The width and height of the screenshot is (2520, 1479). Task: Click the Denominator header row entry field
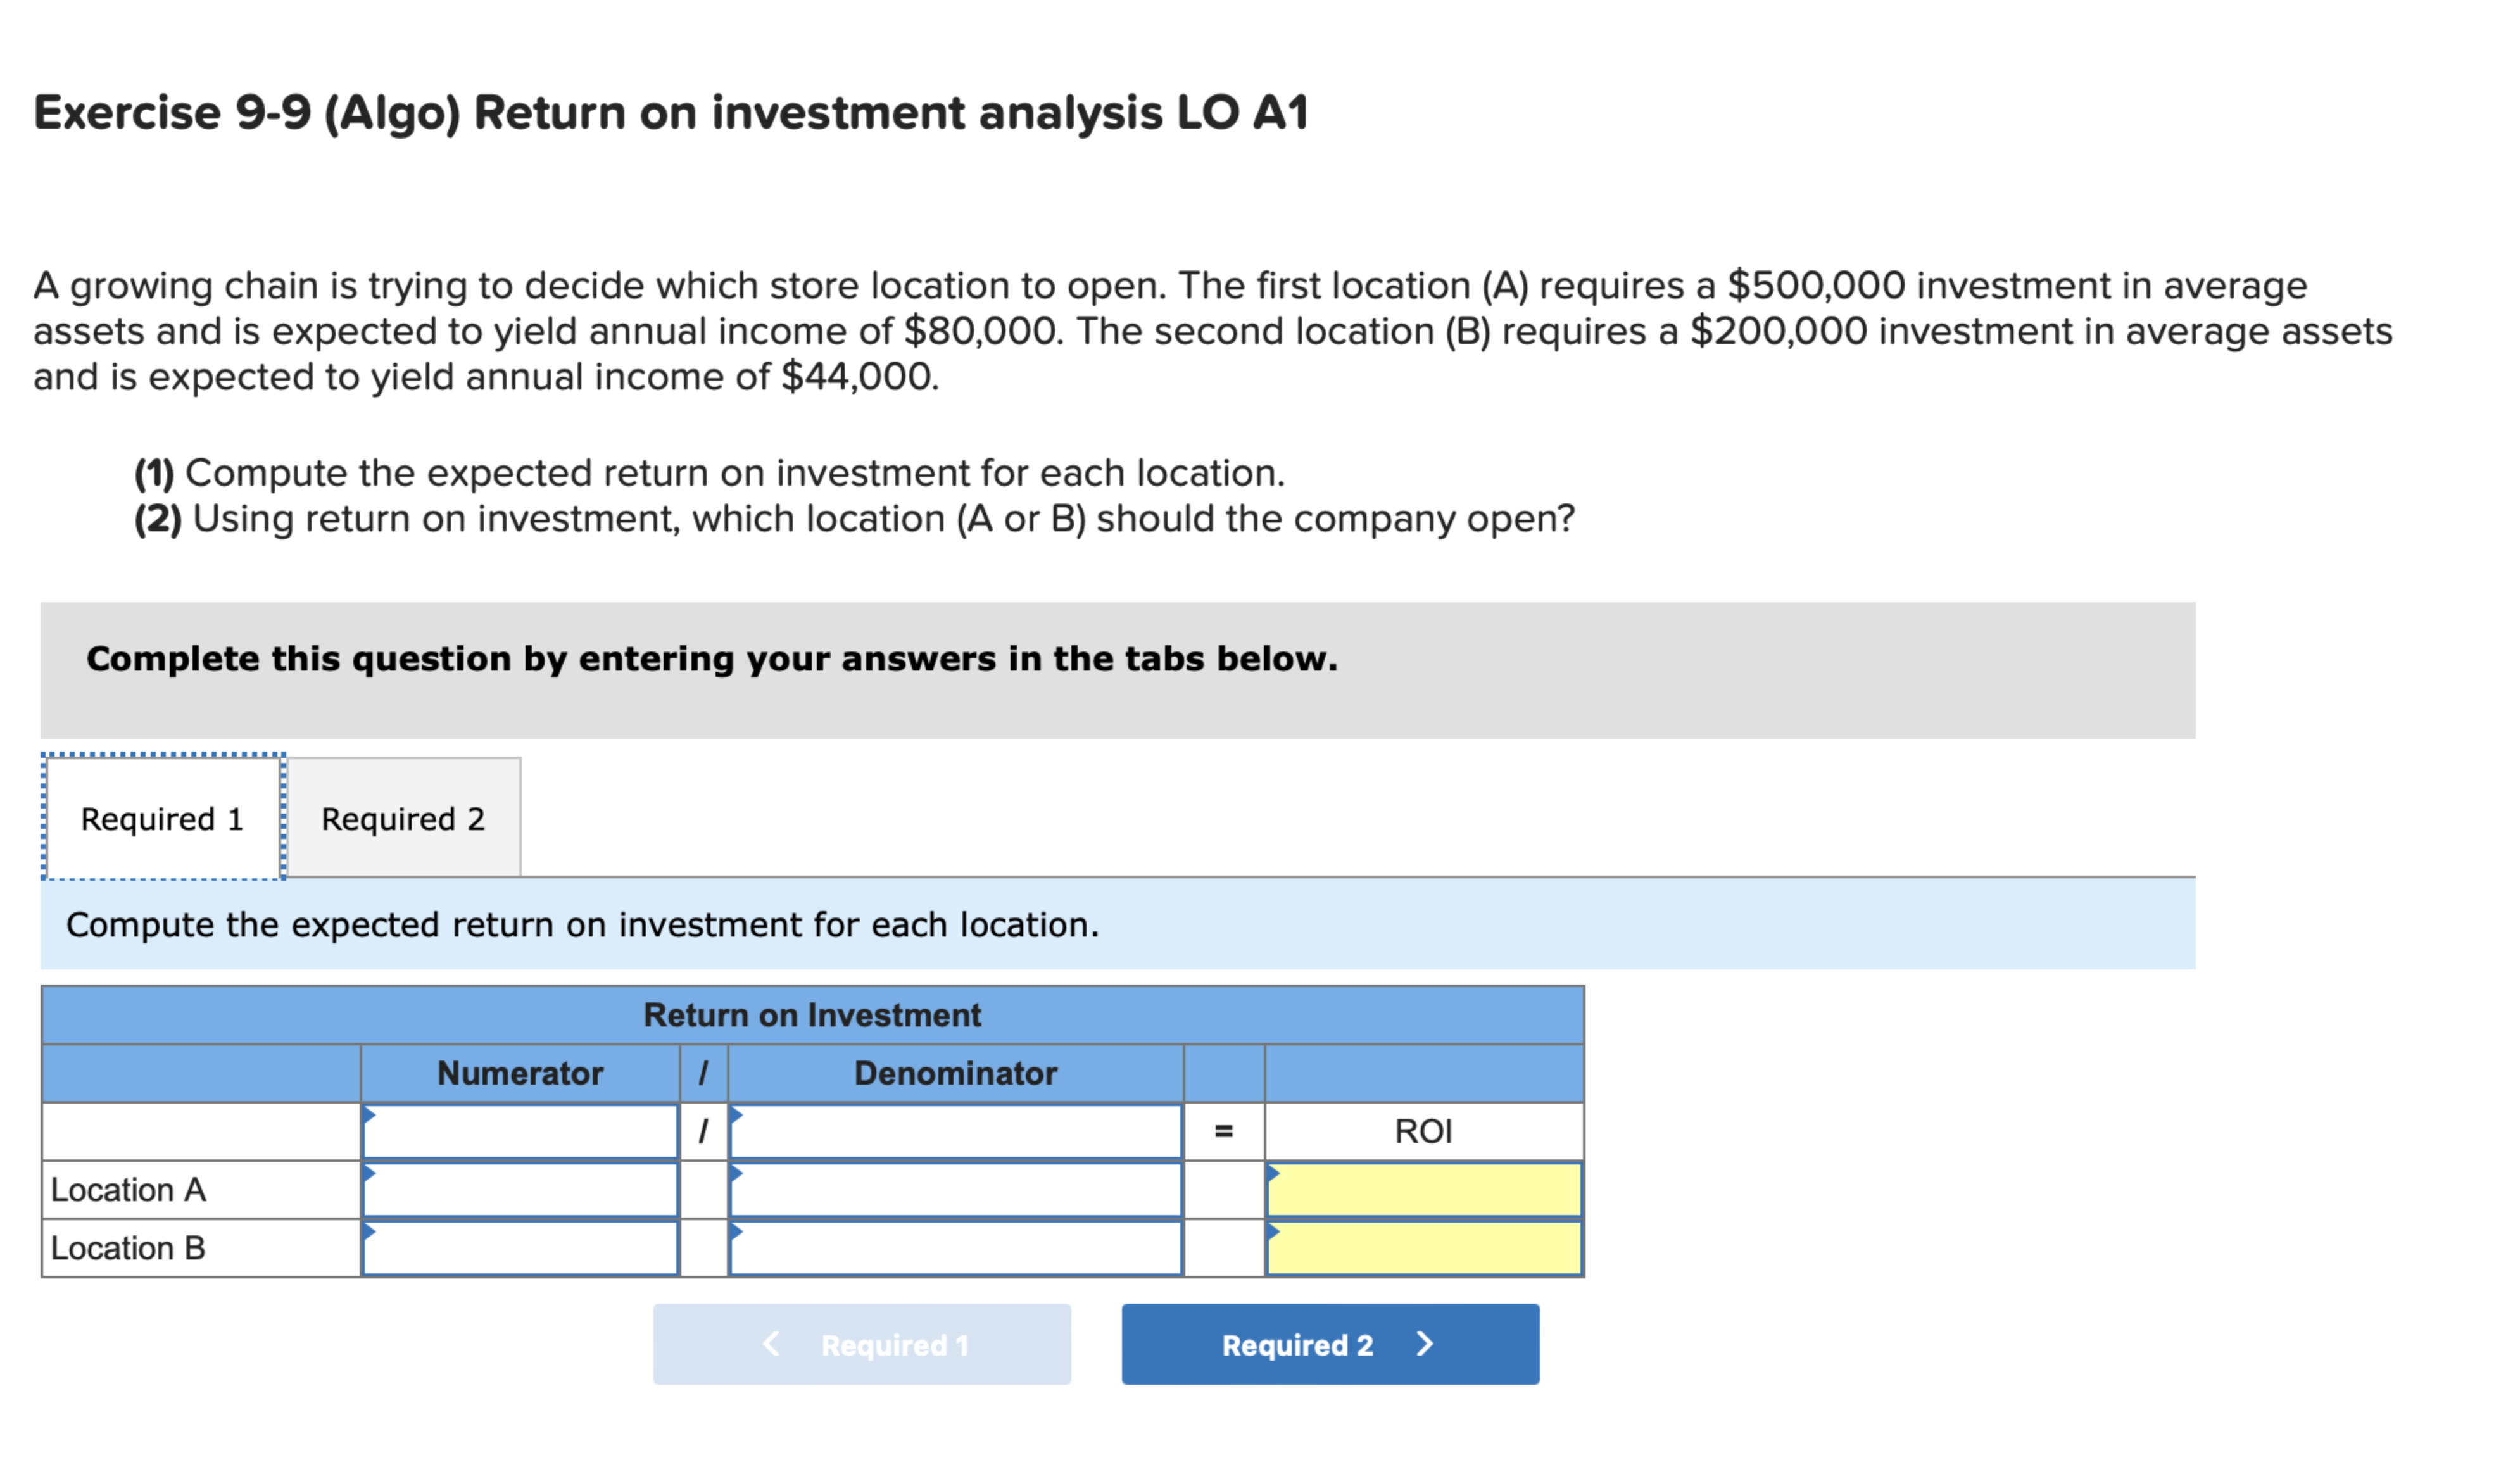coord(955,1131)
